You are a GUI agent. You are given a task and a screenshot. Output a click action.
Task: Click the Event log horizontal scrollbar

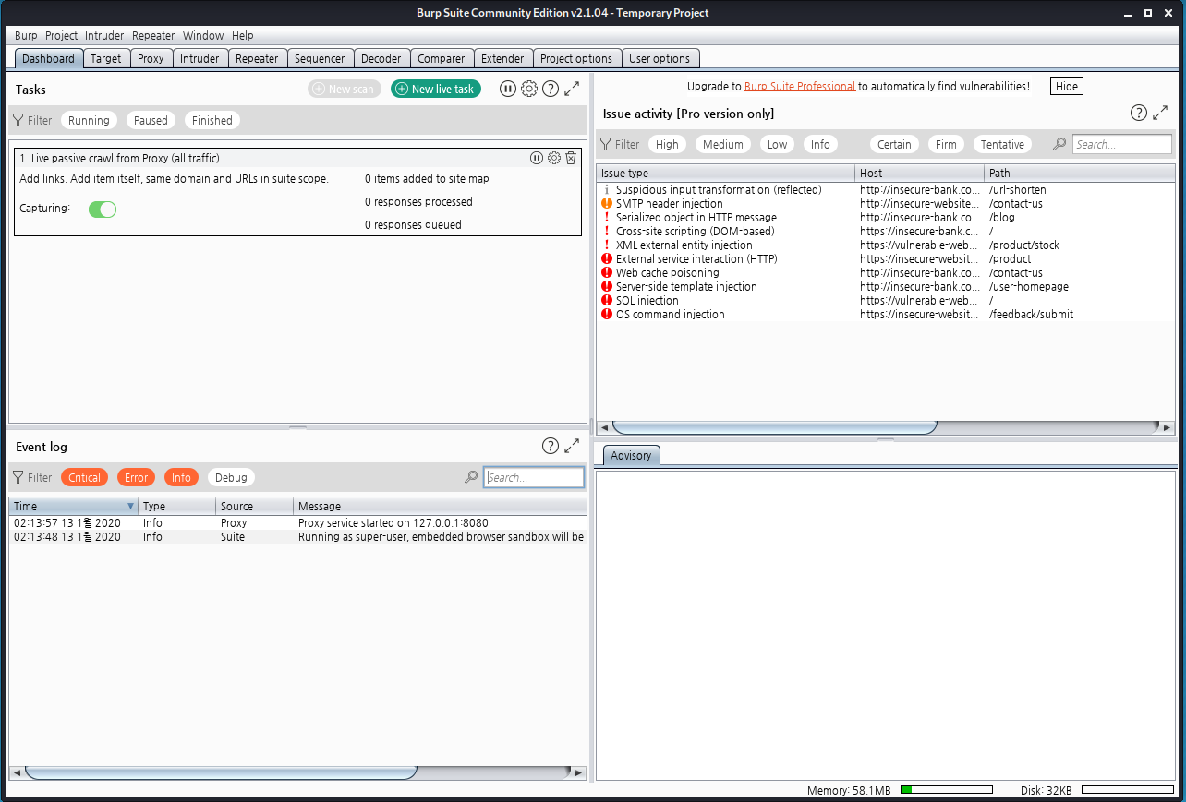(221, 772)
